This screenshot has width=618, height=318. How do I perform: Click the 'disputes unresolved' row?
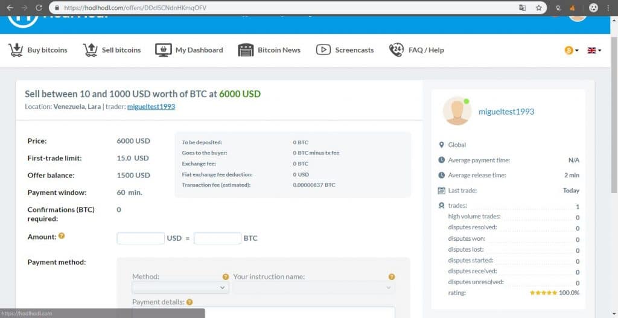514,282
